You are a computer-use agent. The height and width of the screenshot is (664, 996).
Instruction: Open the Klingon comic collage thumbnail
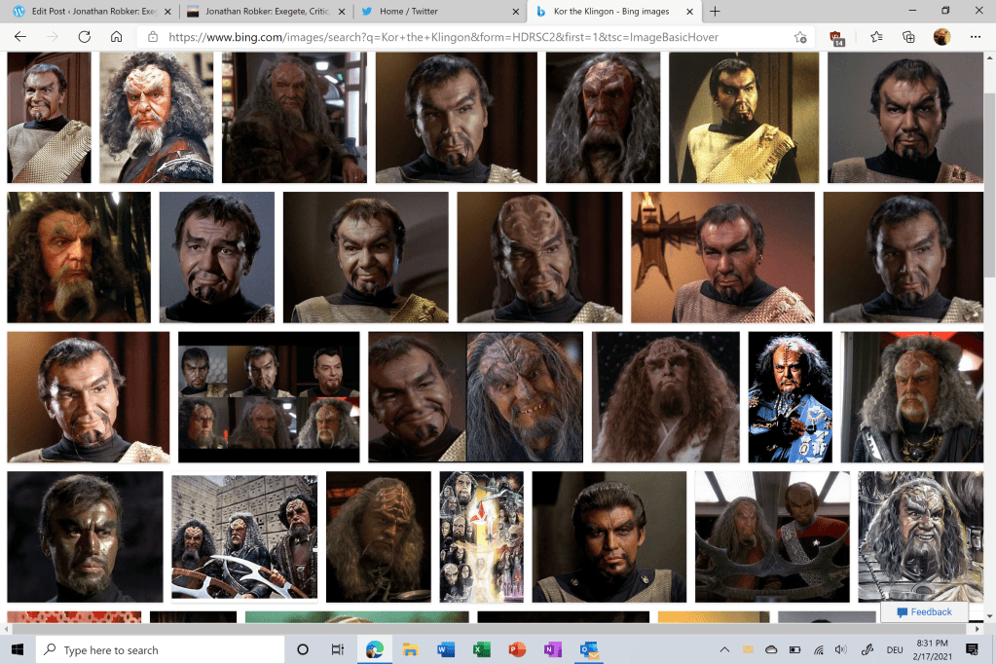[x=481, y=536]
